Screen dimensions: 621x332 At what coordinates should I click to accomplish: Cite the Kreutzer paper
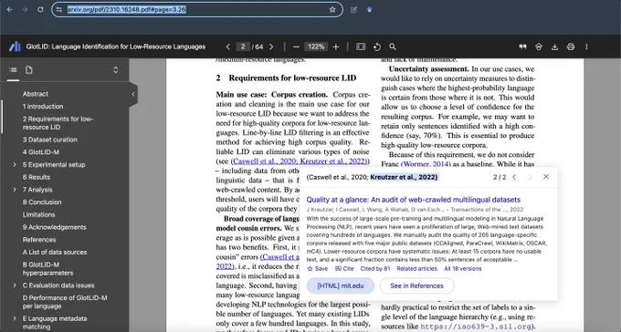[344, 269]
